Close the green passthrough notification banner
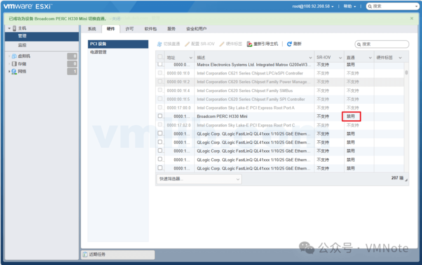The width and height of the screenshot is (422, 265). point(411,19)
